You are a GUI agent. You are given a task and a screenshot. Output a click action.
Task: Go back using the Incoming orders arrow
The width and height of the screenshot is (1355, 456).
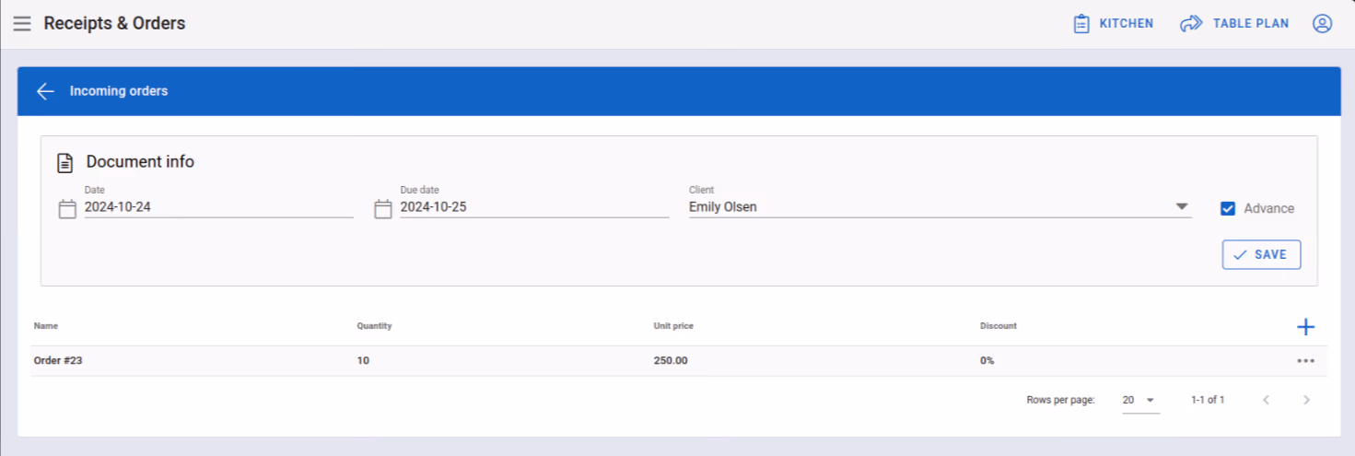point(45,91)
